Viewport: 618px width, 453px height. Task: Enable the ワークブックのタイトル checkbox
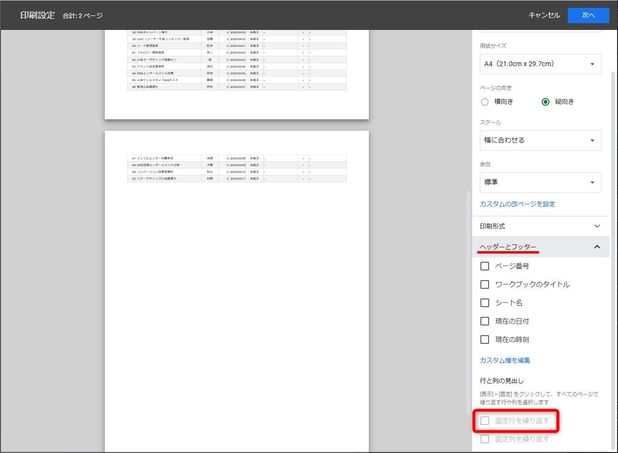point(485,284)
